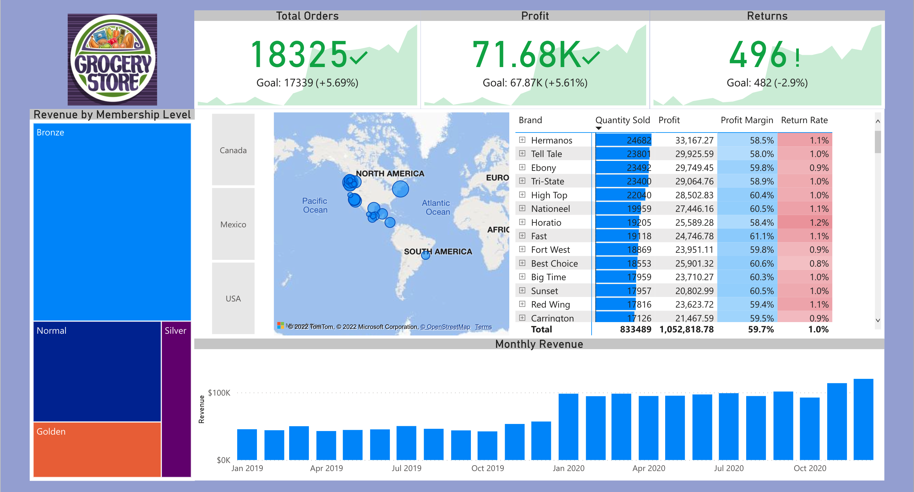Sort table by Return Rate header
Screen dimensions: 914x492
(x=804, y=120)
